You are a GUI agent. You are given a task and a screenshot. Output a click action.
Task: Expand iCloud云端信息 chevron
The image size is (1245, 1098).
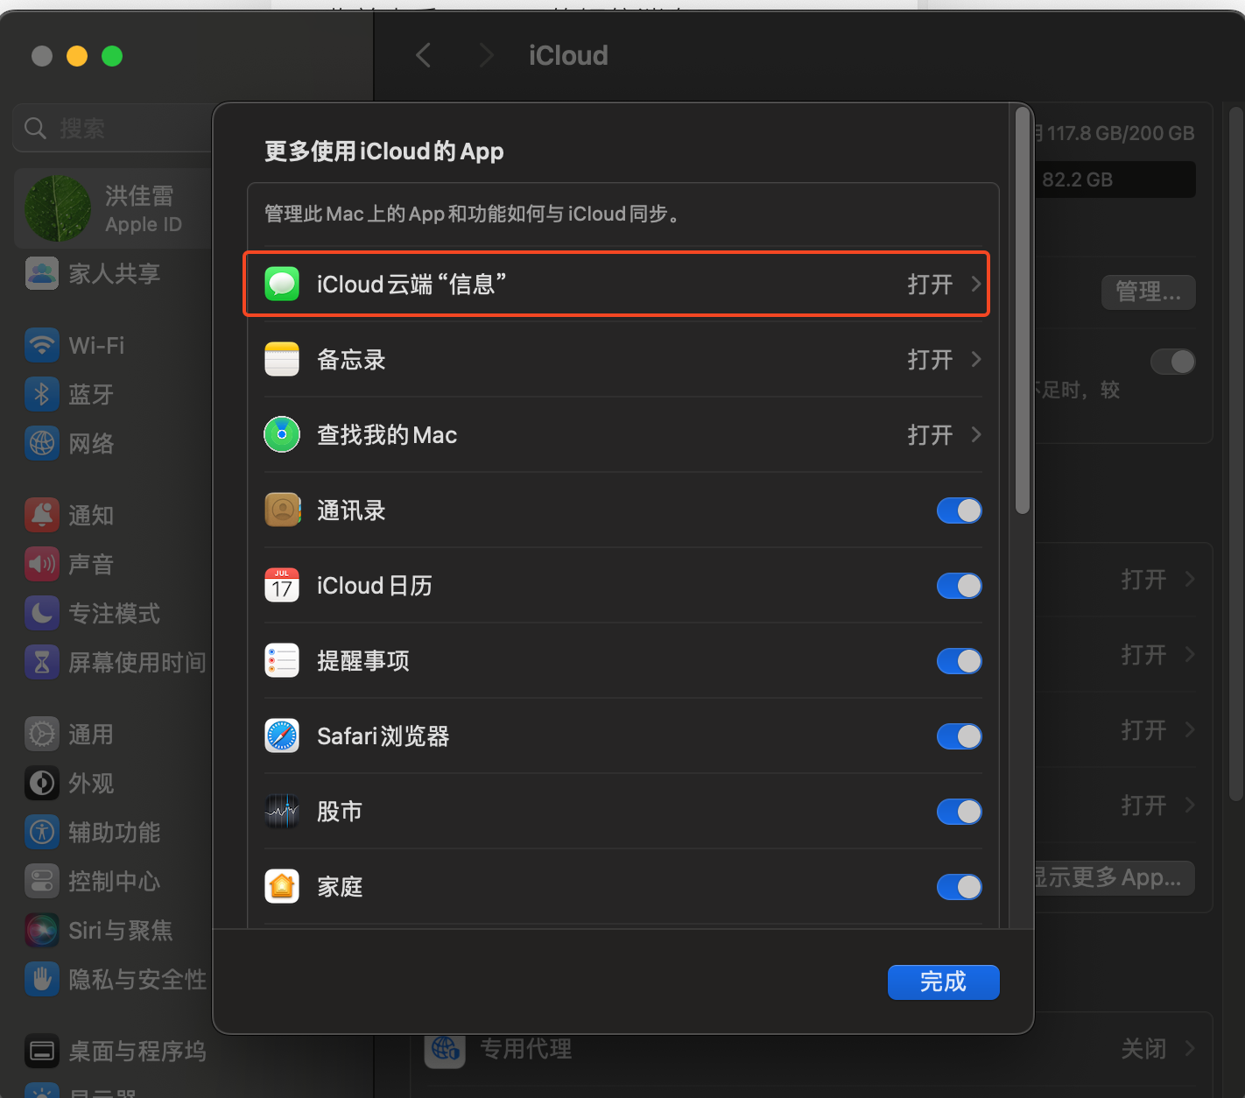point(976,284)
